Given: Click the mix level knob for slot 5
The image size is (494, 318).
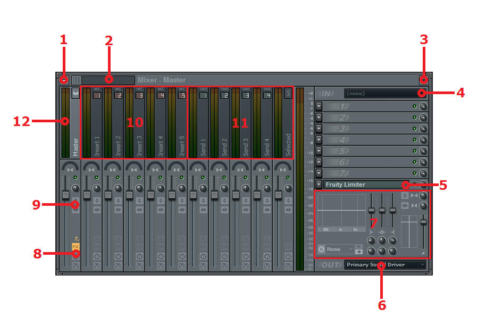Looking at the screenshot, I should [x=423, y=151].
